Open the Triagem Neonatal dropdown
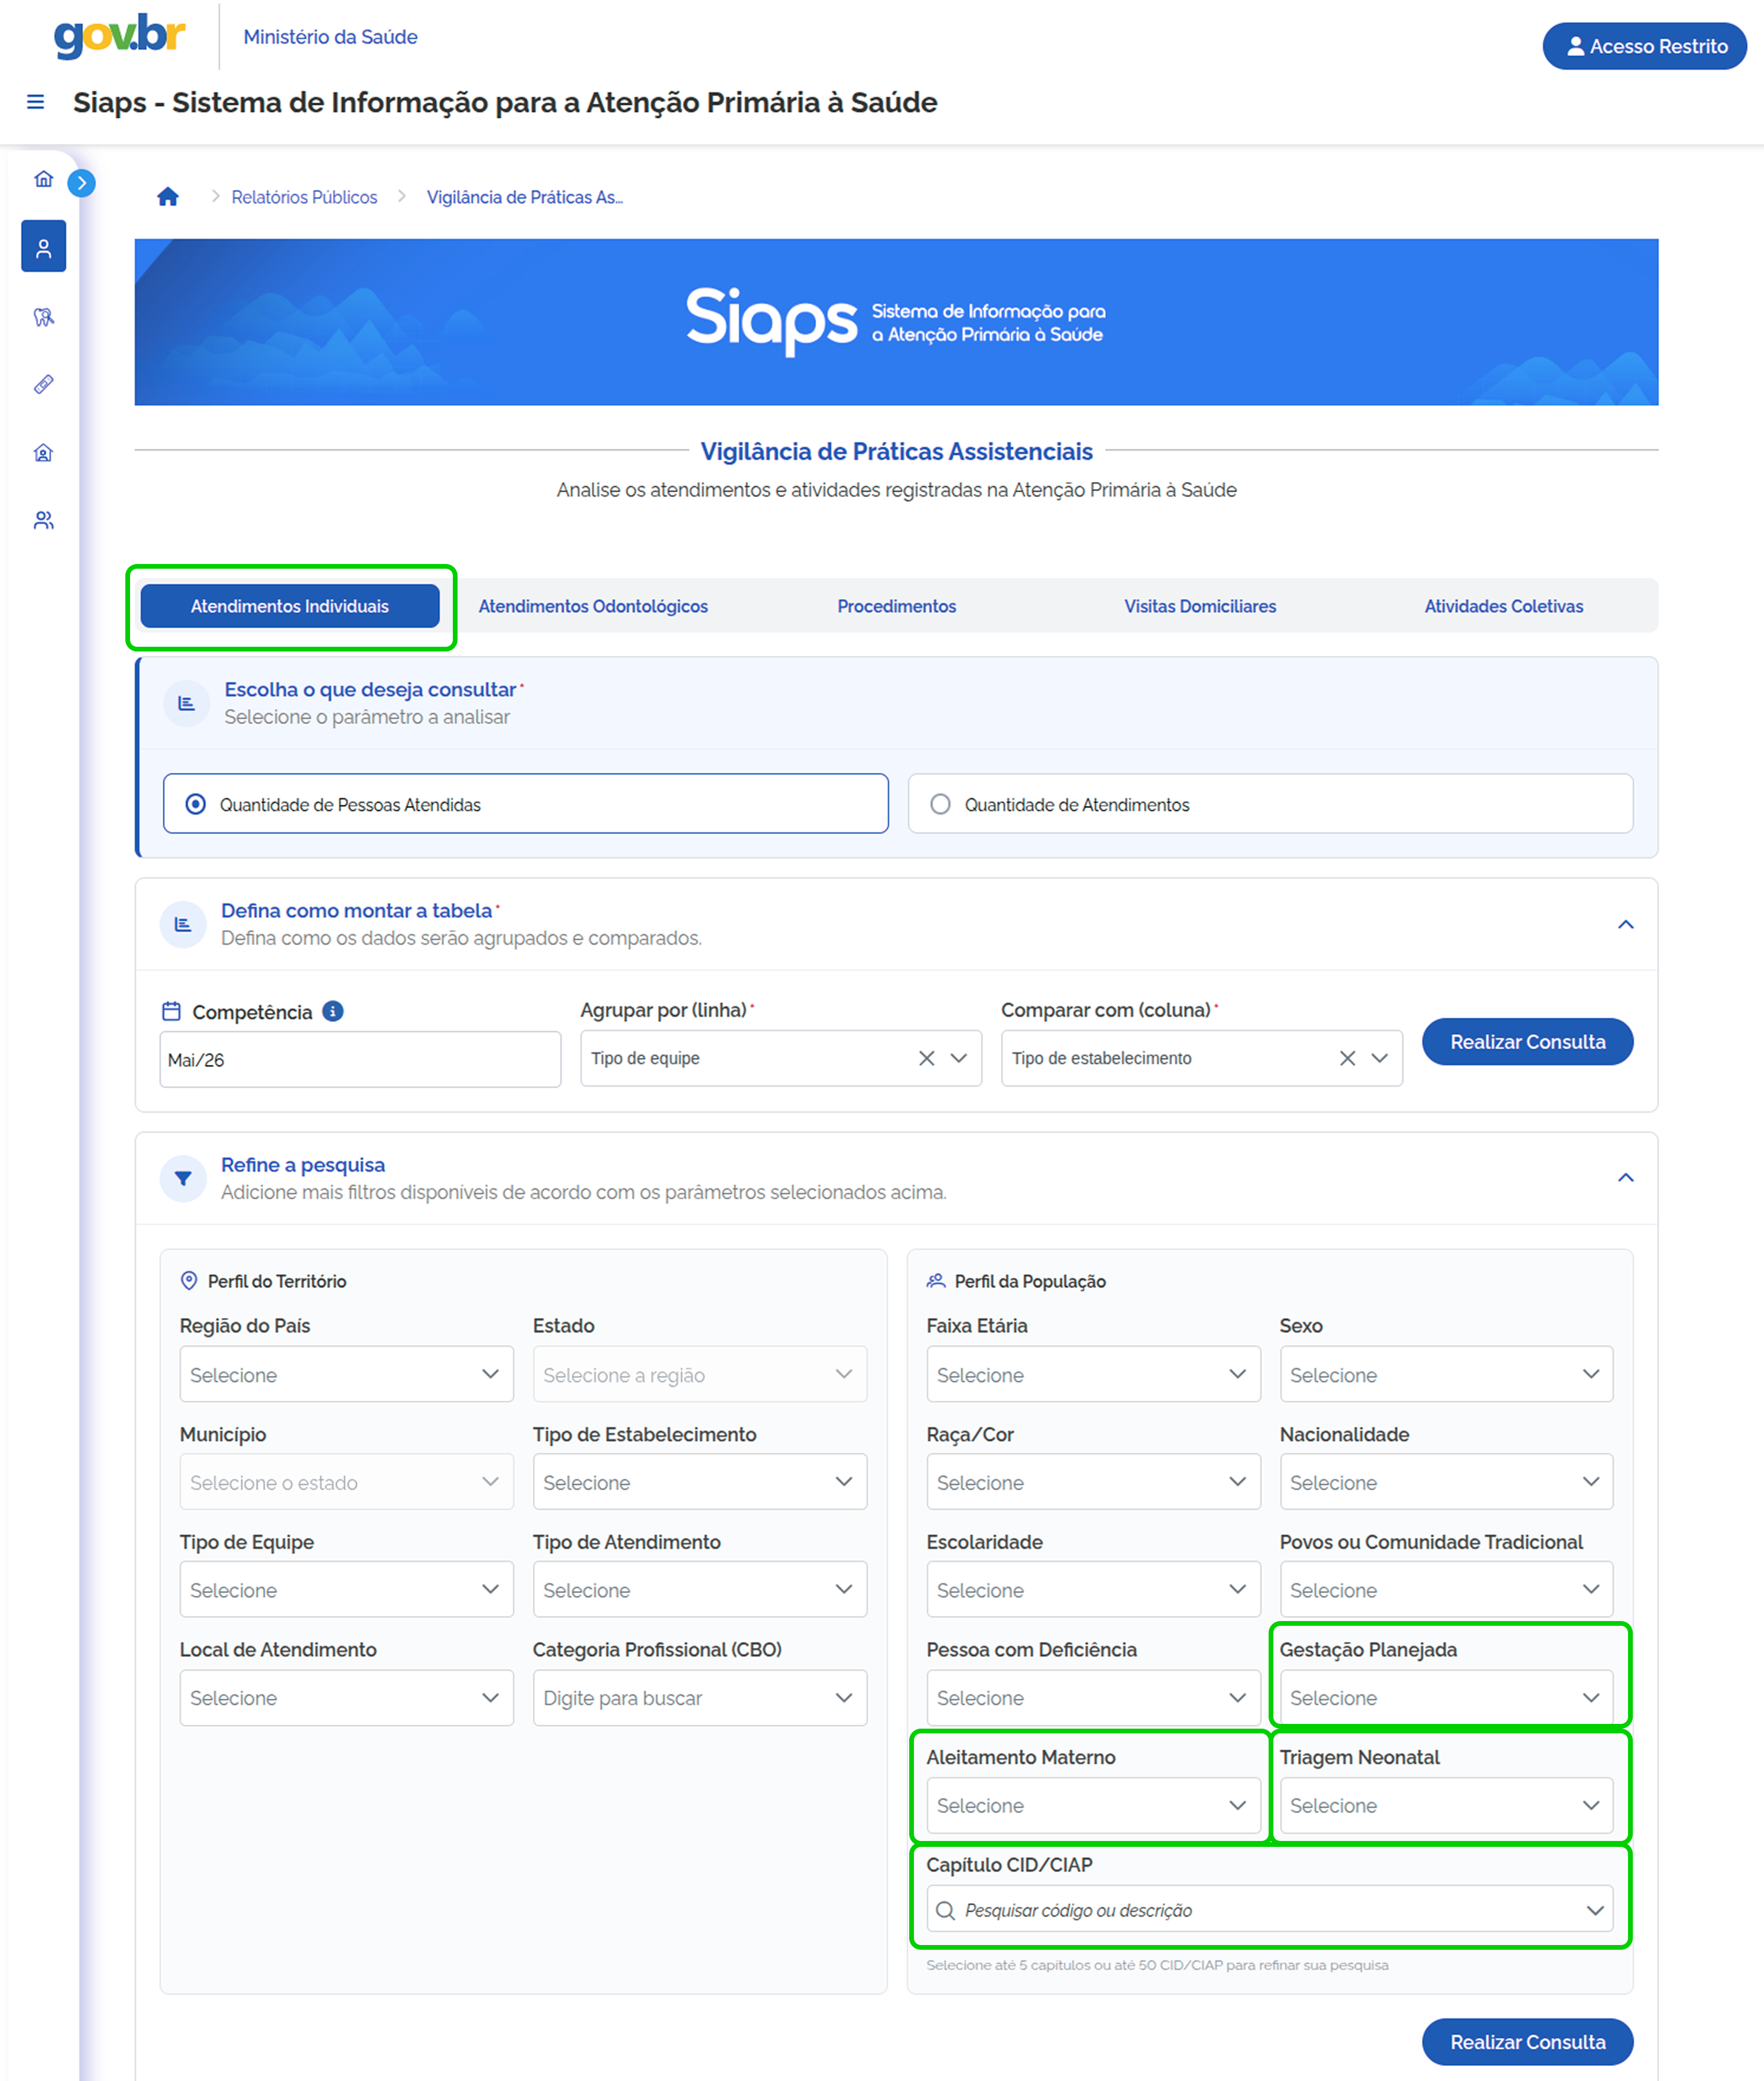This screenshot has width=1764, height=2081. (x=1446, y=1805)
